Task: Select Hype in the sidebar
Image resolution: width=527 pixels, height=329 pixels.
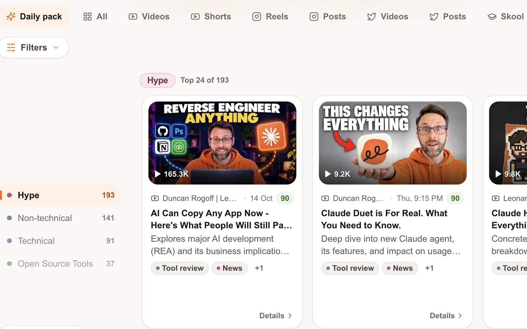Action: click(60, 195)
